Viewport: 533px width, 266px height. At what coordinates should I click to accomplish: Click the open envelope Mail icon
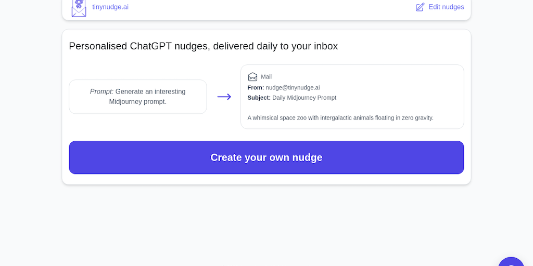pyautogui.click(x=252, y=77)
